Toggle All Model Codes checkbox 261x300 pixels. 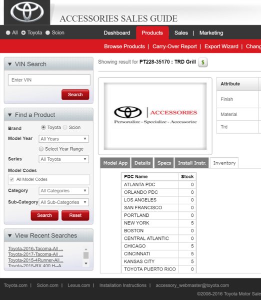click(12, 179)
